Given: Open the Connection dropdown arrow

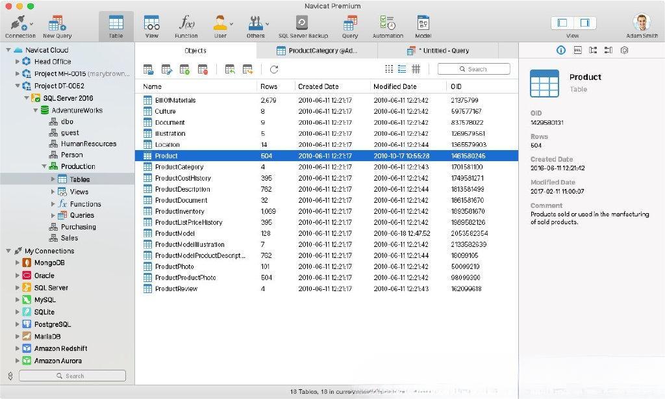Looking at the screenshot, I should point(31,24).
